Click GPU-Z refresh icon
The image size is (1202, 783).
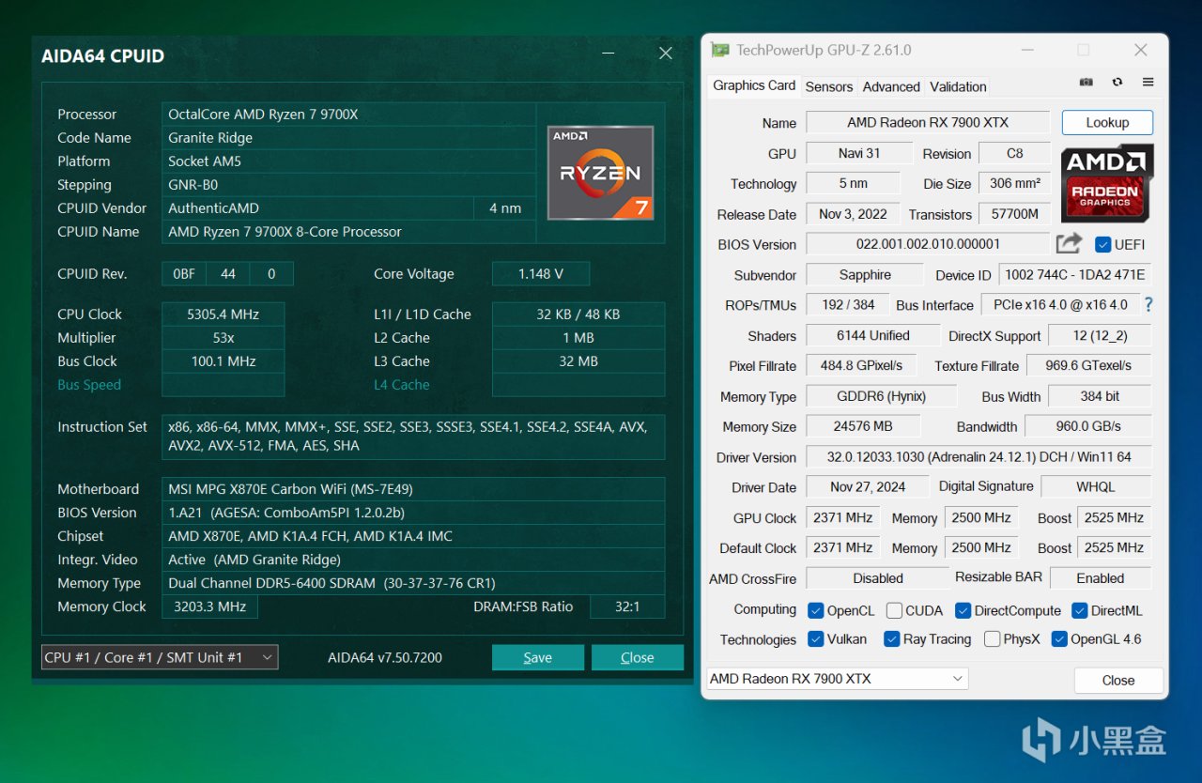click(x=1117, y=83)
